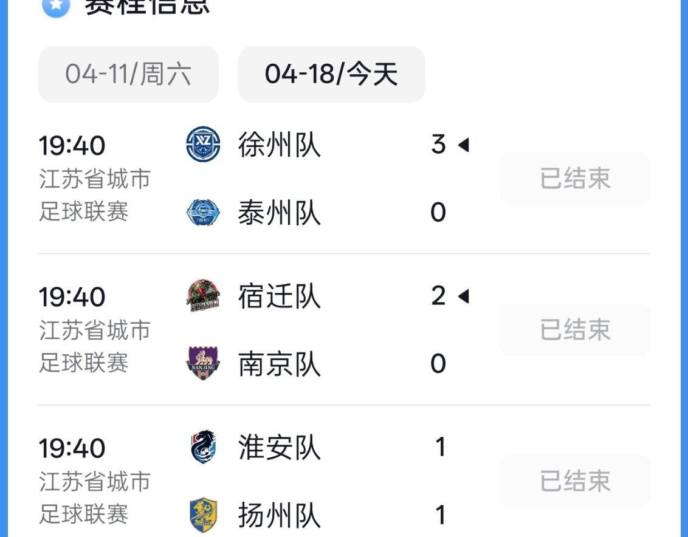Select the 徐州队 score of 3

pyautogui.click(x=437, y=144)
